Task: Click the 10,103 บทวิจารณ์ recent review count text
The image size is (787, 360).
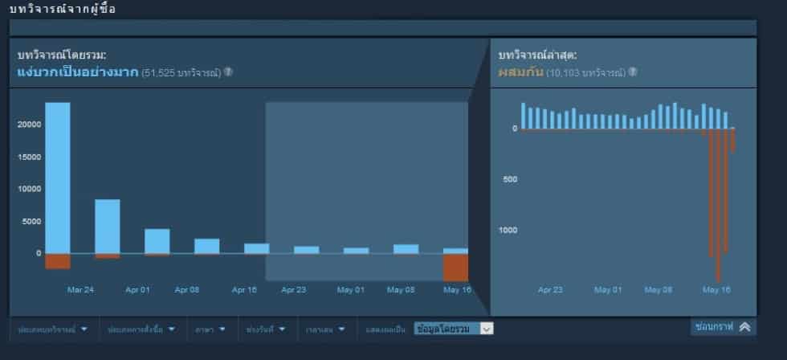Action: 586,73
